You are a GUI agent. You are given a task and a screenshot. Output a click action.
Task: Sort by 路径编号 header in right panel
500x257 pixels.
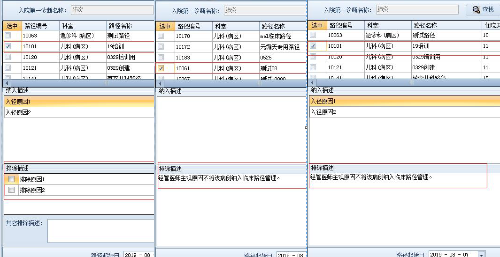click(346, 25)
